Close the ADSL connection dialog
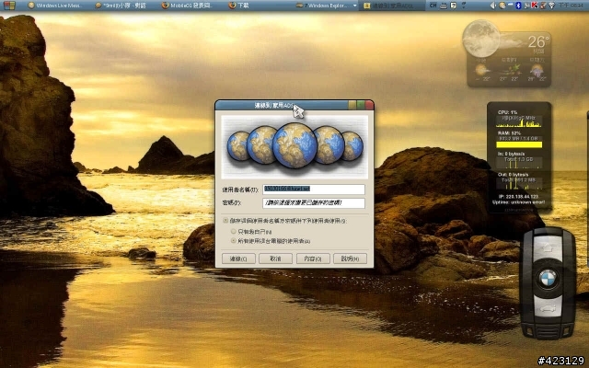The height and width of the screenshot is (368, 589). click(x=369, y=105)
